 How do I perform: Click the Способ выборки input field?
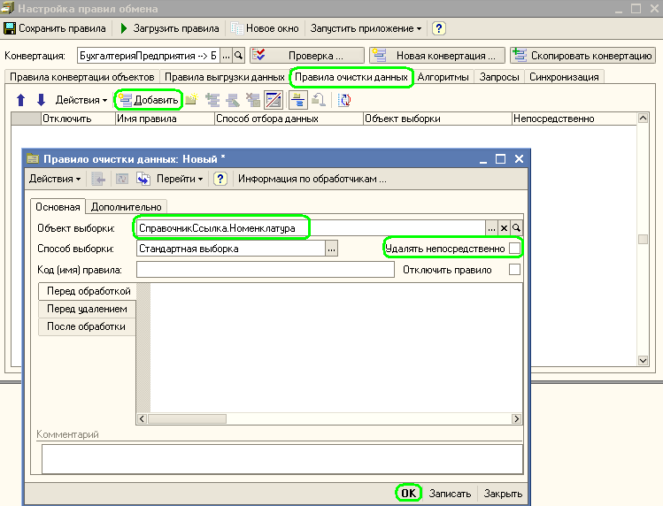click(231, 249)
